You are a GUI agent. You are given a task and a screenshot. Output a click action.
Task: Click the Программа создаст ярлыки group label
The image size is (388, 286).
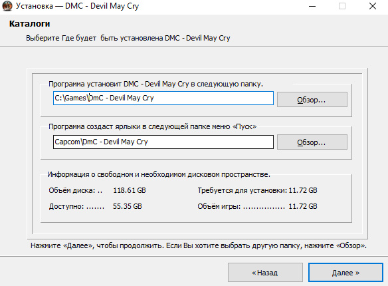pos(152,127)
